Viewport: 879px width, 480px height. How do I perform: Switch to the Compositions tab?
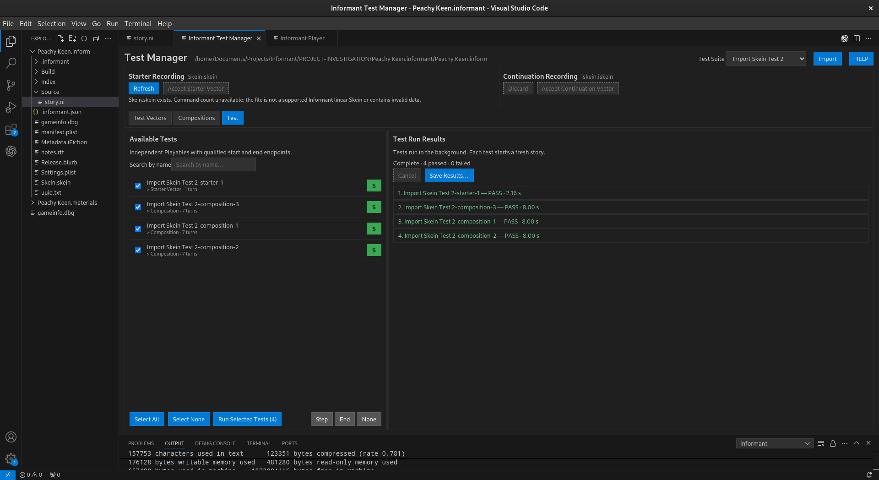pyautogui.click(x=196, y=118)
